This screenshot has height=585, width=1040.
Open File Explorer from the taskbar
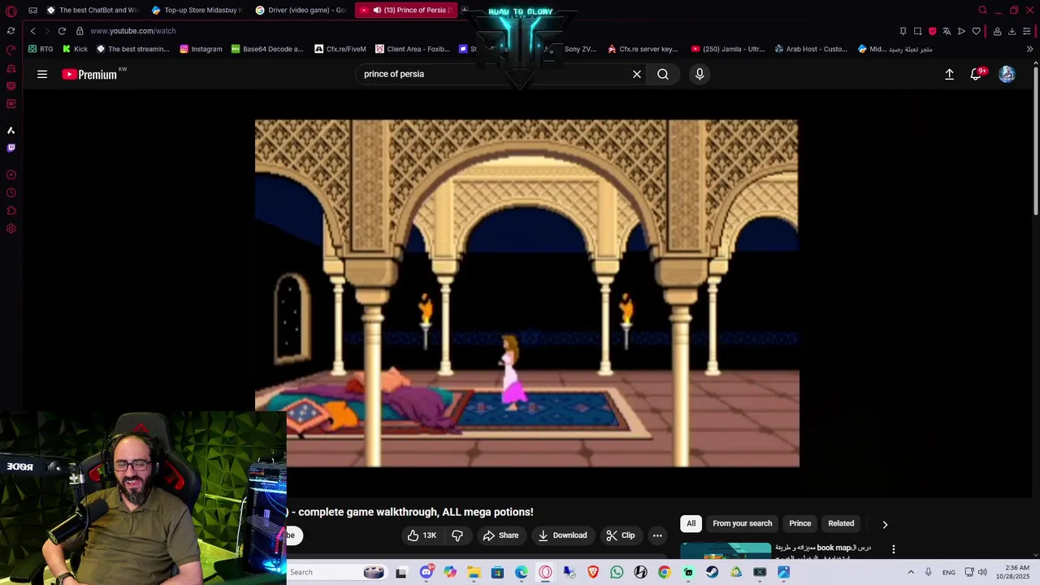coord(474,573)
